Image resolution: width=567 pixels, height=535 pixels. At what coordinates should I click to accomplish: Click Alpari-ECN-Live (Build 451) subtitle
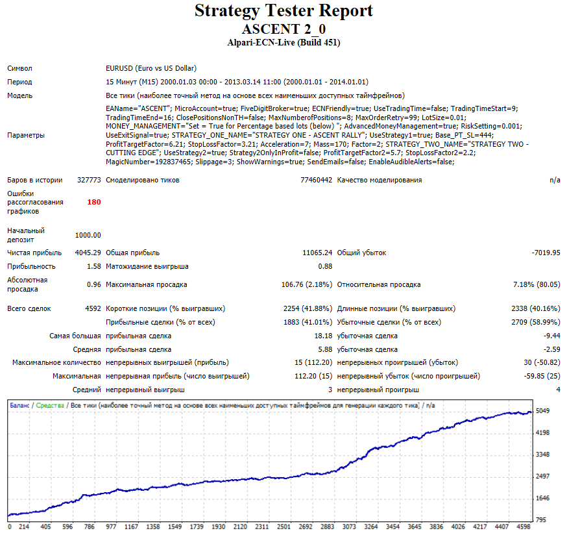point(283,43)
